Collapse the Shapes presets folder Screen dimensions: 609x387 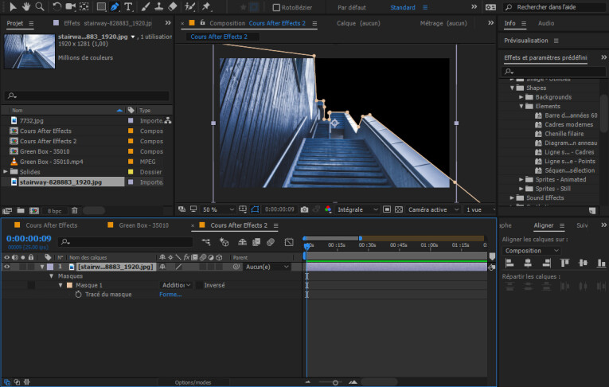pyautogui.click(x=512, y=88)
